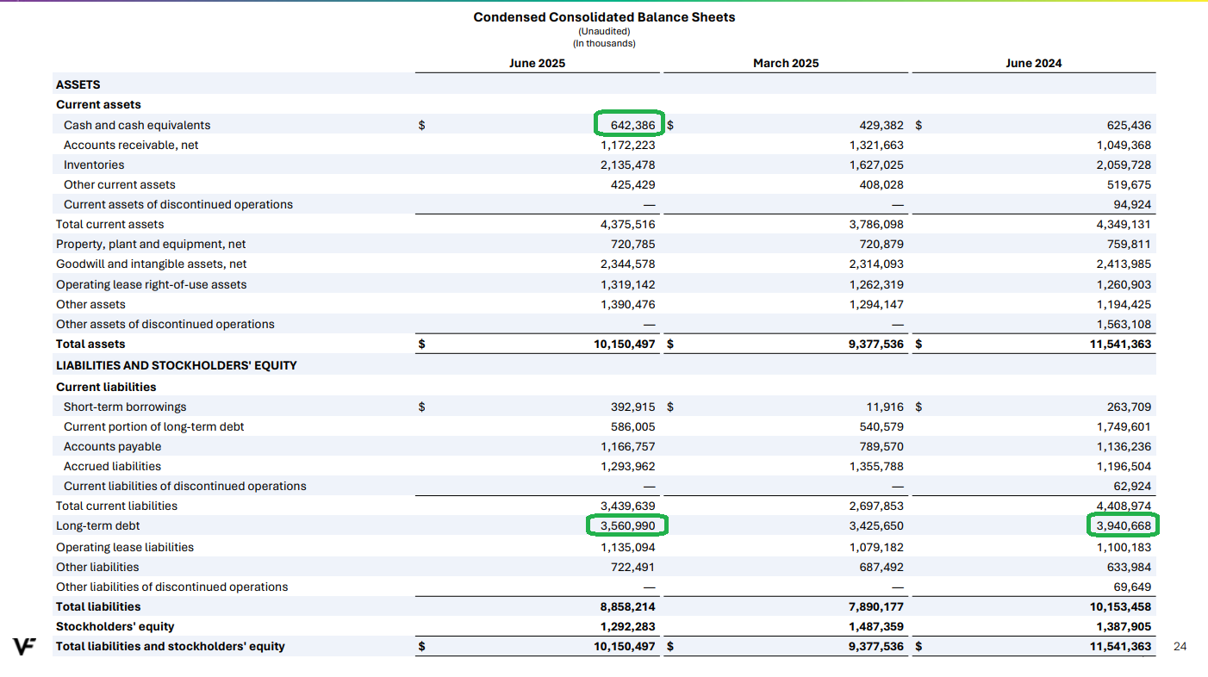Select 'Current assets of discontinued operations' label
The width and height of the screenshot is (1208, 677).
[x=178, y=204]
